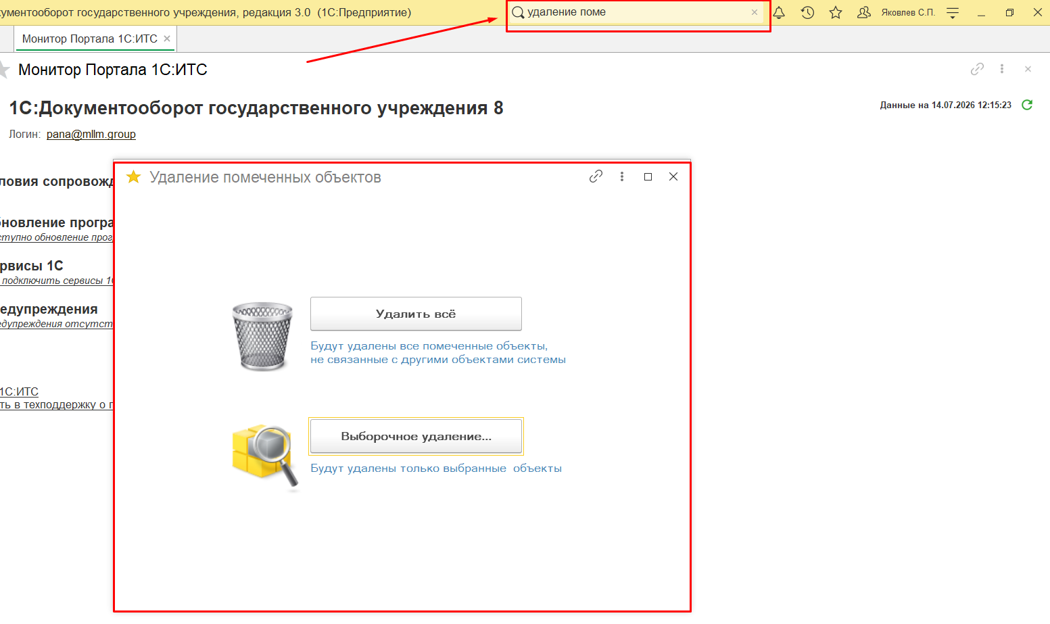Image resolution: width=1050 pixels, height=624 pixels.
Task: Open pana@mllm.group login link
Action: [x=91, y=134]
